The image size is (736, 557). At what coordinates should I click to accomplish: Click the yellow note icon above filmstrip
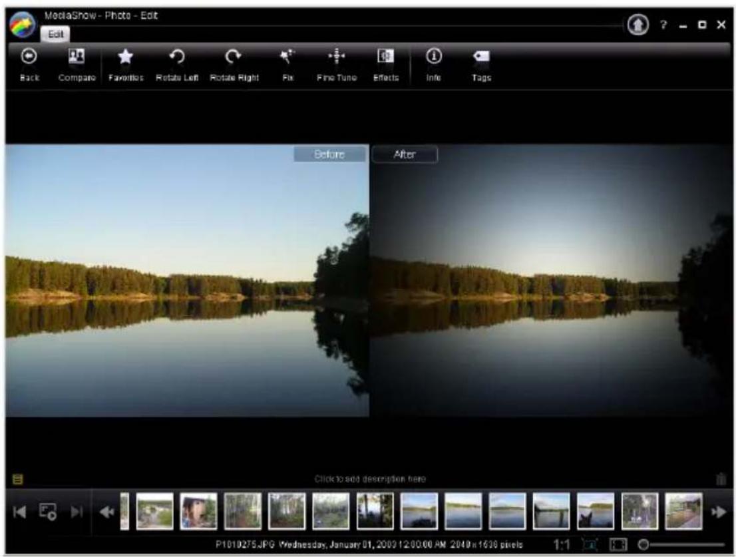click(17, 479)
